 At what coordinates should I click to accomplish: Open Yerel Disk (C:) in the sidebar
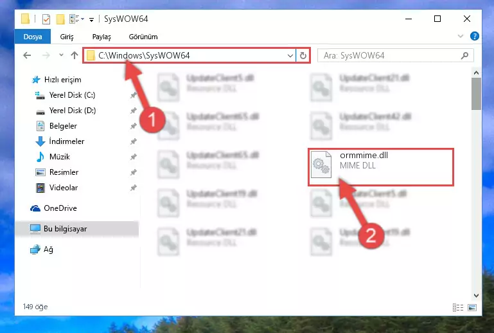(x=72, y=95)
